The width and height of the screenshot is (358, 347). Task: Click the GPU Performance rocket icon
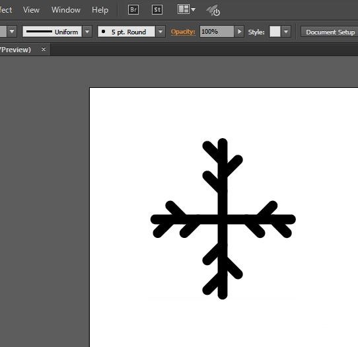(x=213, y=11)
